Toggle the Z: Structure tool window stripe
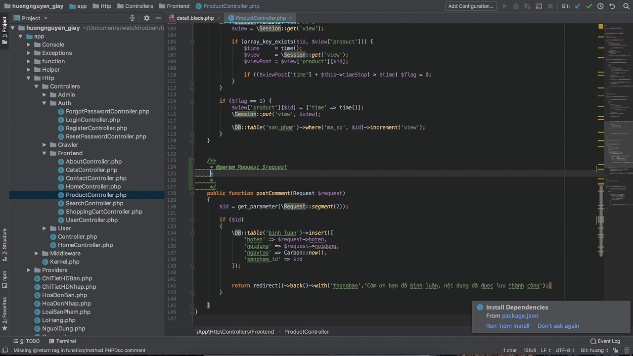 point(4,241)
